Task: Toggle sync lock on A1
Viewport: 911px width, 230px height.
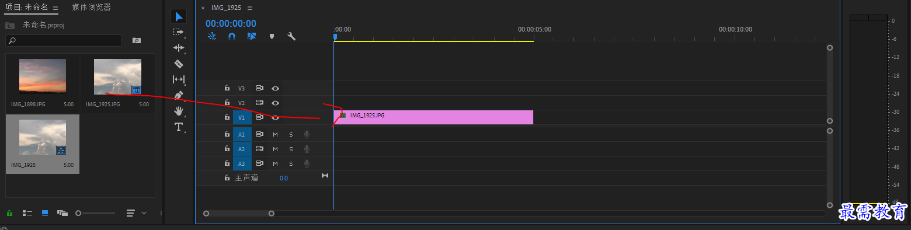Action: [x=260, y=134]
